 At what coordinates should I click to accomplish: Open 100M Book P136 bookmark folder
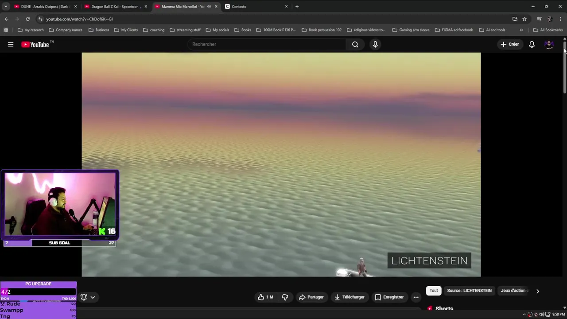tap(276, 30)
